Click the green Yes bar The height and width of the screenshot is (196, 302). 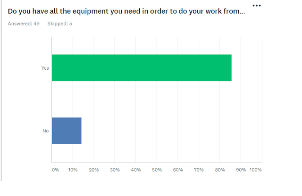[142, 68]
